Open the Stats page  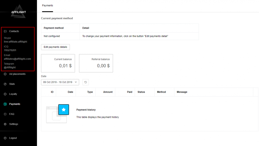tap(12, 84)
